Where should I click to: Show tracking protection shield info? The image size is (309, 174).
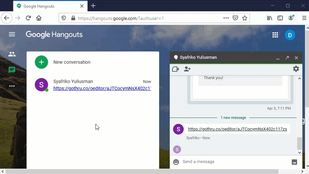pyautogui.click(x=64, y=18)
